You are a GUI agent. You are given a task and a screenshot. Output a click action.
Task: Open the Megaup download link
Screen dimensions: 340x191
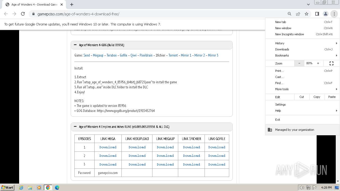coord(98,55)
